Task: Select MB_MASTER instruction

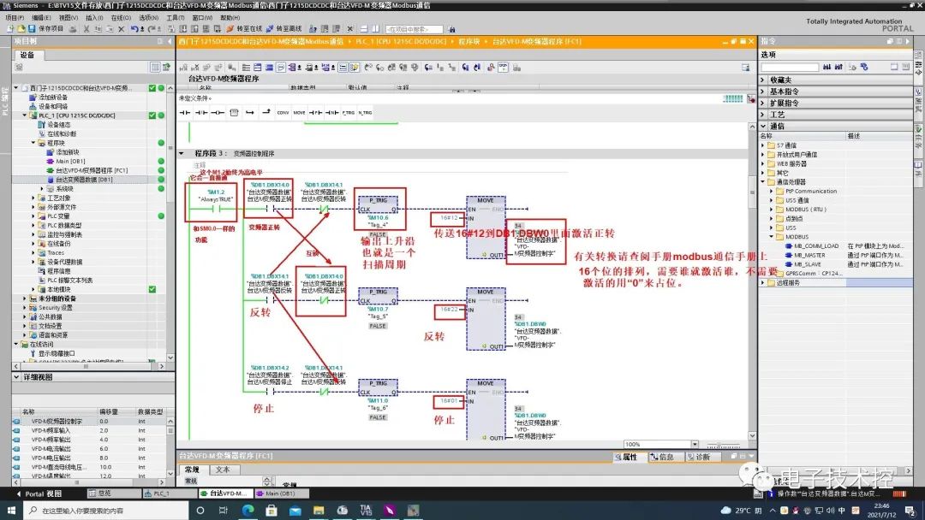Action: 810,256
